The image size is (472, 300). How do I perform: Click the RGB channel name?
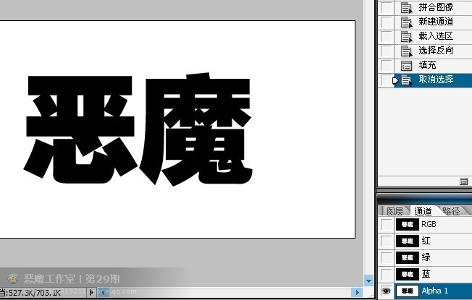click(429, 224)
